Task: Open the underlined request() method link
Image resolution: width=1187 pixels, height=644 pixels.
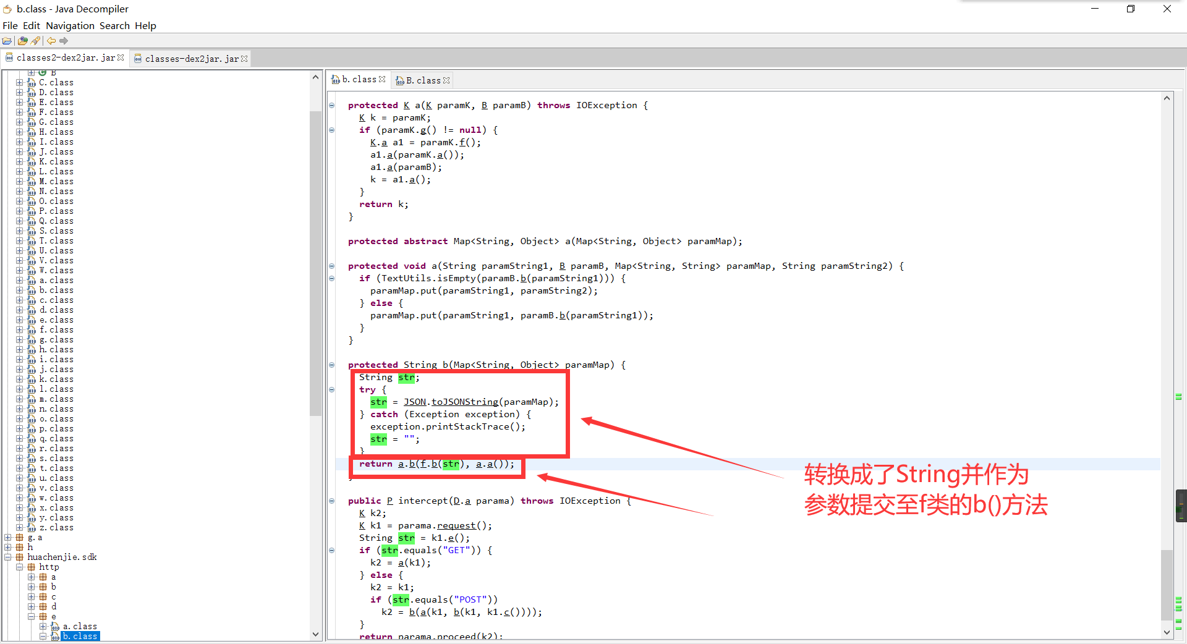Action: tap(456, 525)
